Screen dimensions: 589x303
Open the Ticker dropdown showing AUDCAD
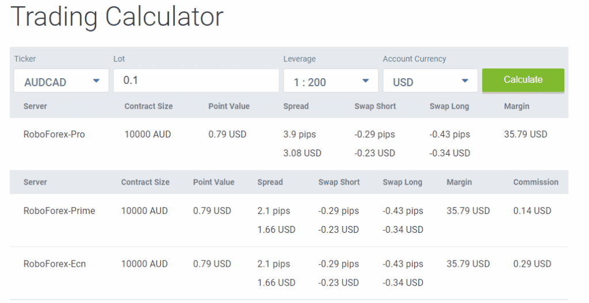tap(61, 82)
